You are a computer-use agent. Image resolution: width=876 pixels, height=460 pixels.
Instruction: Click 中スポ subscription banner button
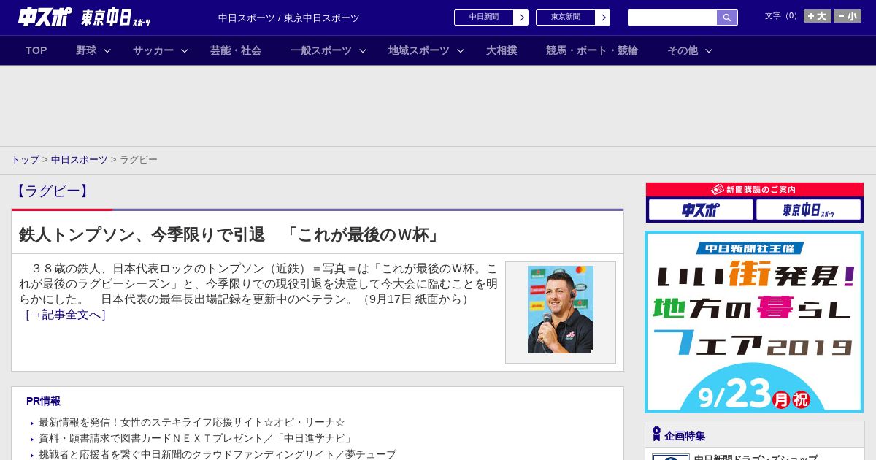point(701,210)
